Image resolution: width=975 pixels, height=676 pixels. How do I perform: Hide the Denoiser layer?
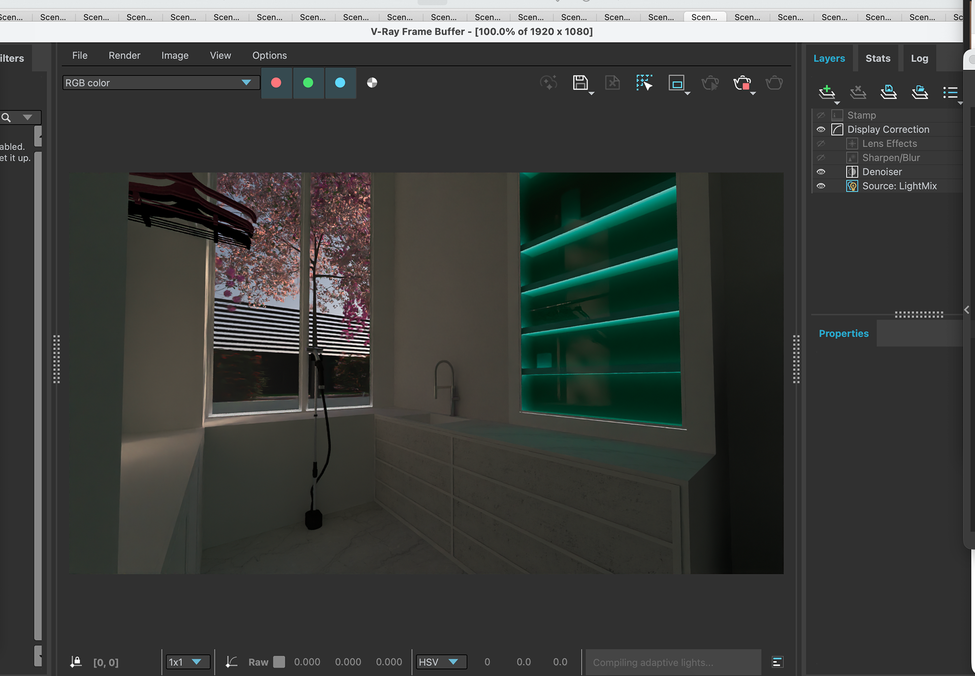pyautogui.click(x=821, y=172)
